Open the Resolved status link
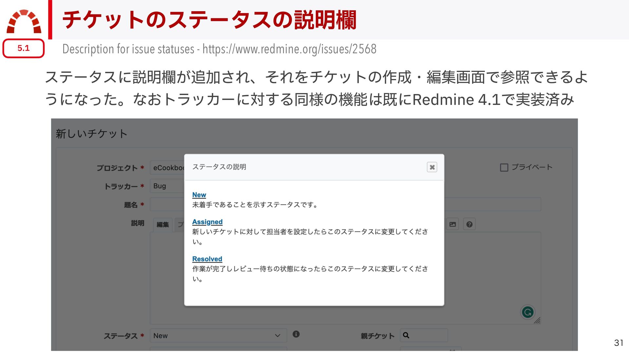 pyautogui.click(x=207, y=259)
